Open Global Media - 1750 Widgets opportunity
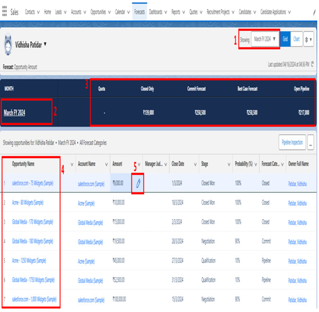The width and height of the screenshot is (319, 312). [x=33, y=280]
